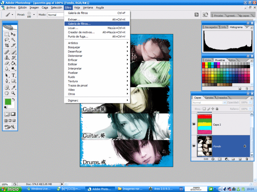257x192 pixels.
Task: Switch to Quick Mask mode
Action: [x=13, y=114]
